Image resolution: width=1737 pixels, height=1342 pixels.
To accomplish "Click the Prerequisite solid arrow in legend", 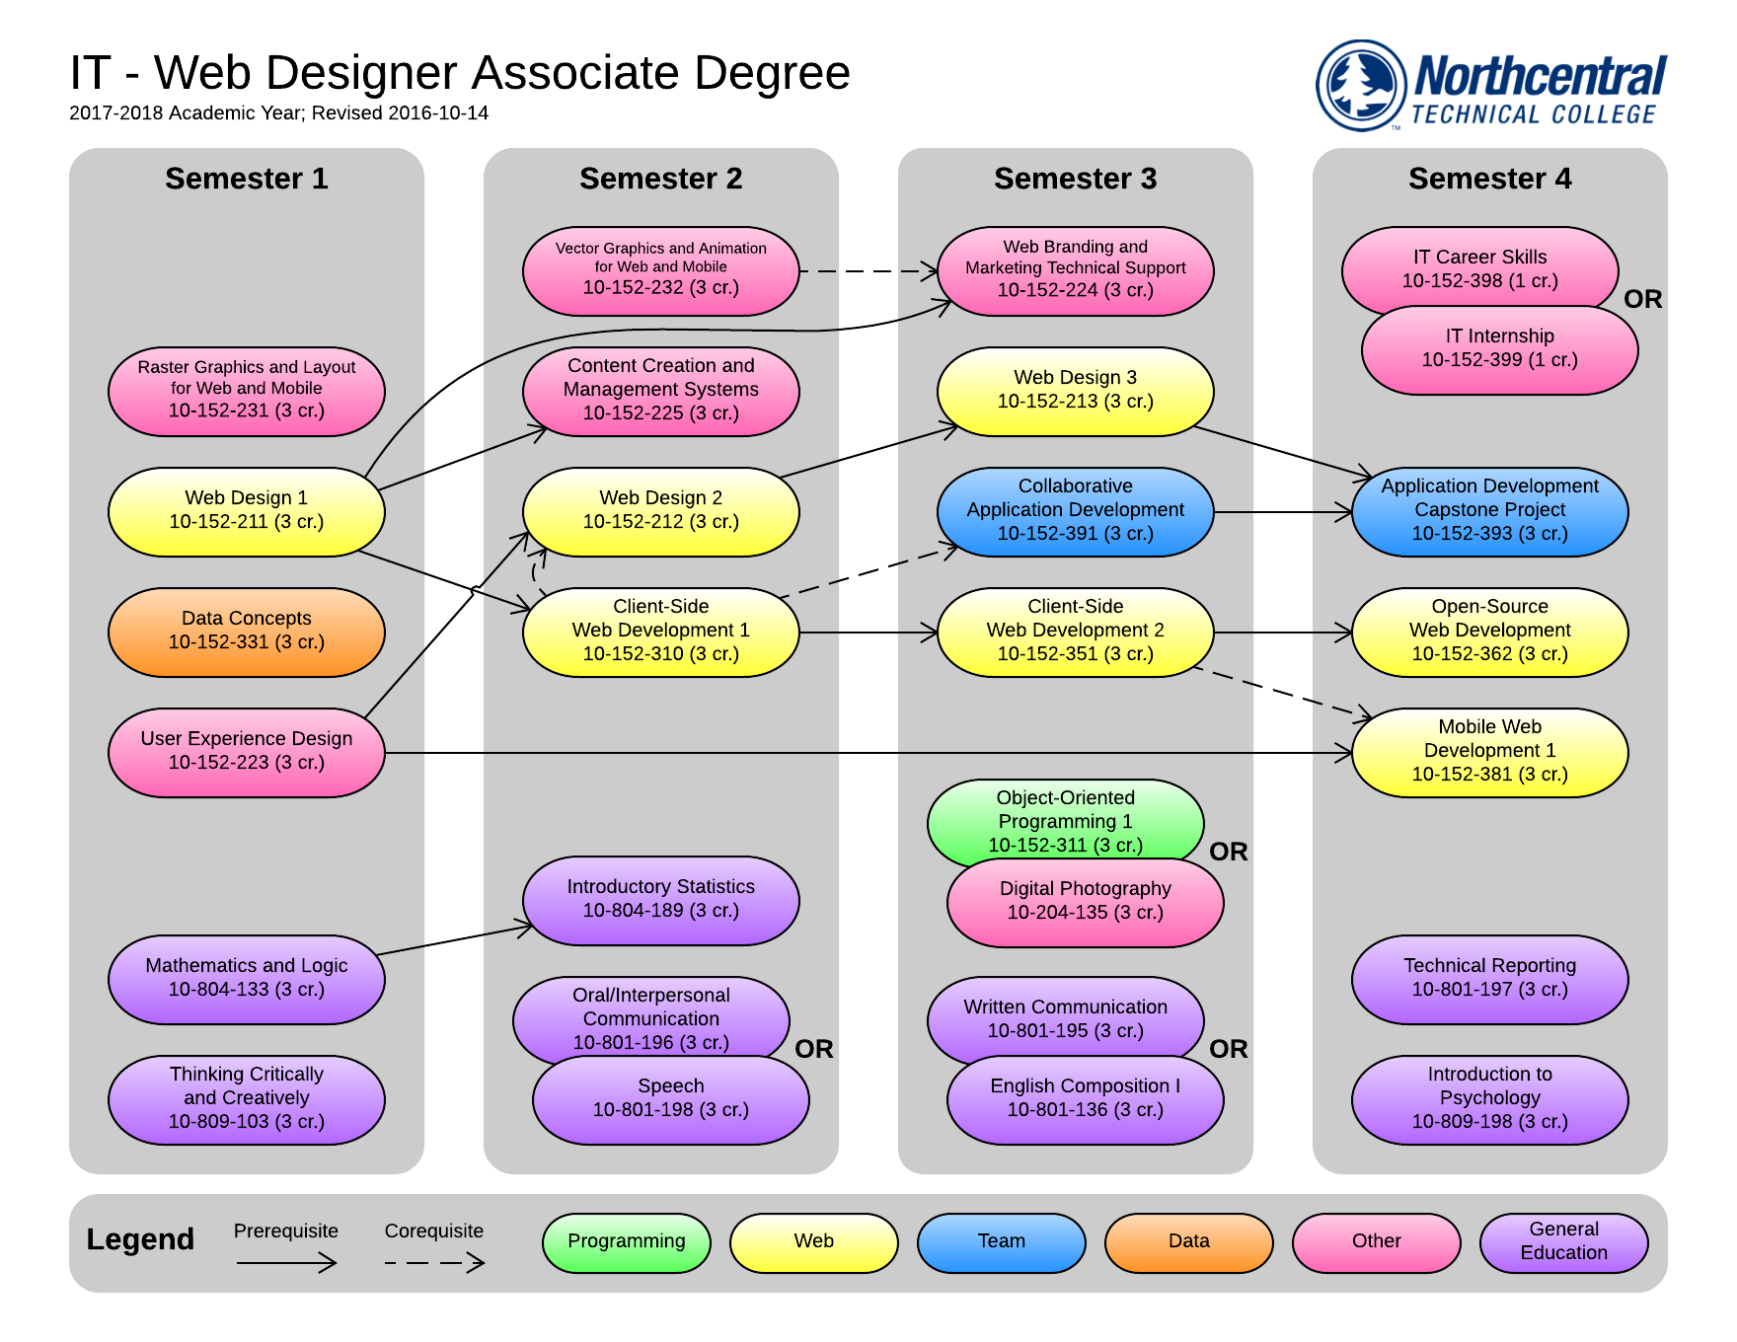I will [286, 1262].
